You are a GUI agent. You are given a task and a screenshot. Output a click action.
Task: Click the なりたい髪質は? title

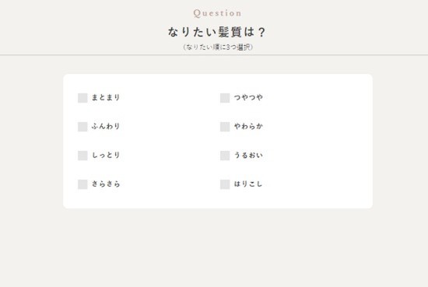click(217, 32)
